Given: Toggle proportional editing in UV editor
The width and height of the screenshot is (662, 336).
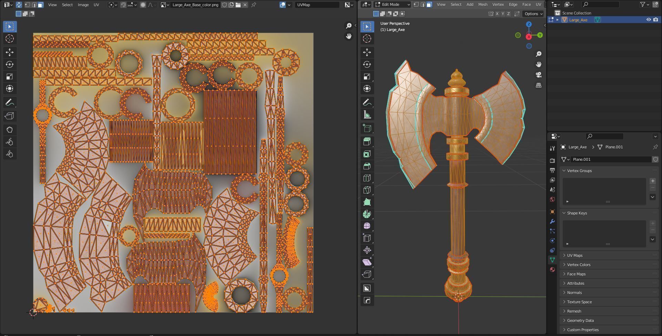Looking at the screenshot, I should pos(143,5).
